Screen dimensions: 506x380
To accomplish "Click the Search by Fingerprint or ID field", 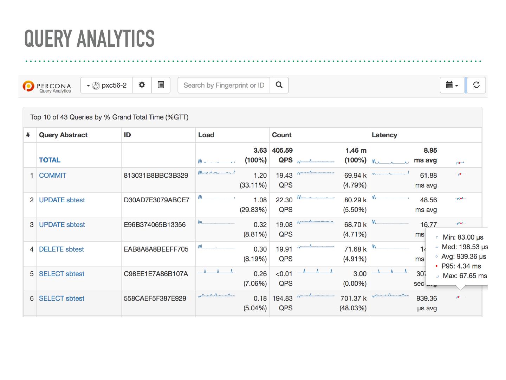I will (224, 85).
